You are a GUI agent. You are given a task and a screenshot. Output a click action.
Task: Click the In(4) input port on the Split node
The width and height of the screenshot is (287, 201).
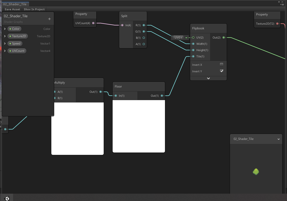[122, 25]
